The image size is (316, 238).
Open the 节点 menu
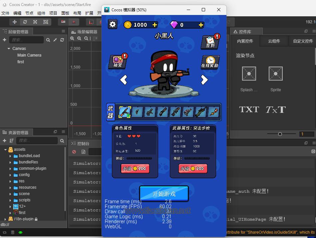coord(29,13)
